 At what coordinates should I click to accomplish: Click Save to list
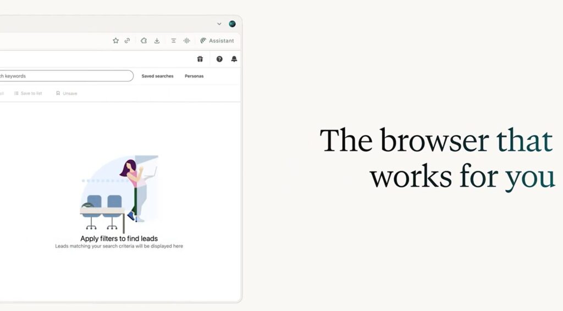pyautogui.click(x=28, y=93)
